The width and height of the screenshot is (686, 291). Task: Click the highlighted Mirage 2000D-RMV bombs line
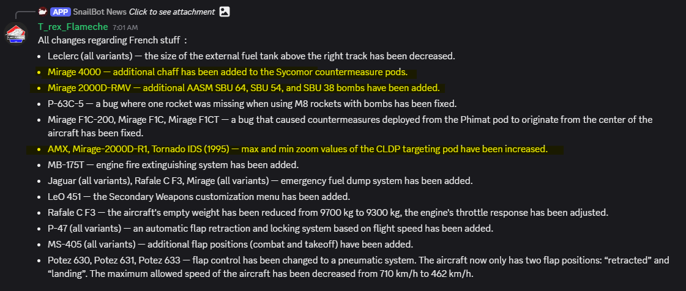[x=244, y=88]
